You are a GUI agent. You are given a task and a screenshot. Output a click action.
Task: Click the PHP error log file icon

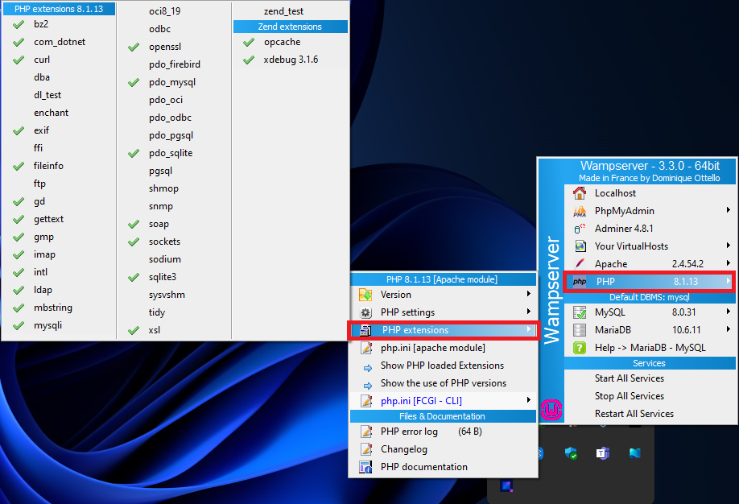click(x=365, y=432)
